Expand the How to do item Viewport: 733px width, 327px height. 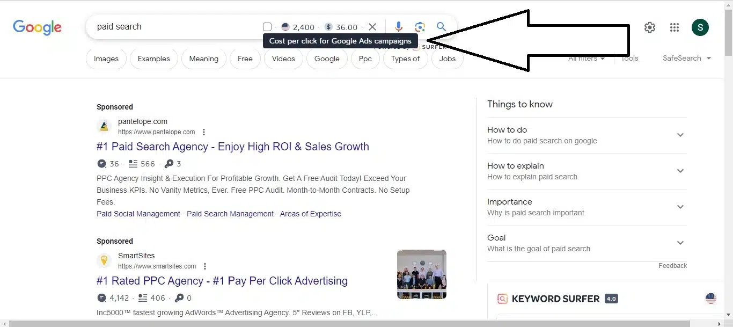(587, 135)
